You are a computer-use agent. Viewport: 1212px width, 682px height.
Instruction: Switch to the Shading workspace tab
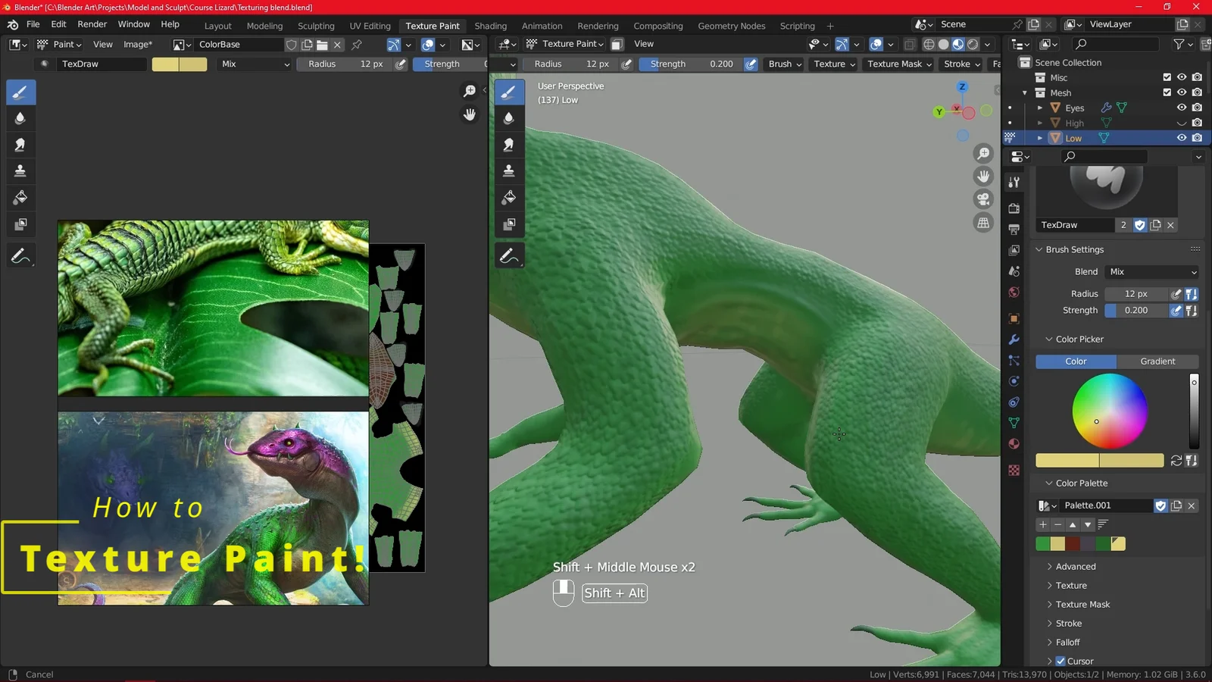(x=490, y=25)
